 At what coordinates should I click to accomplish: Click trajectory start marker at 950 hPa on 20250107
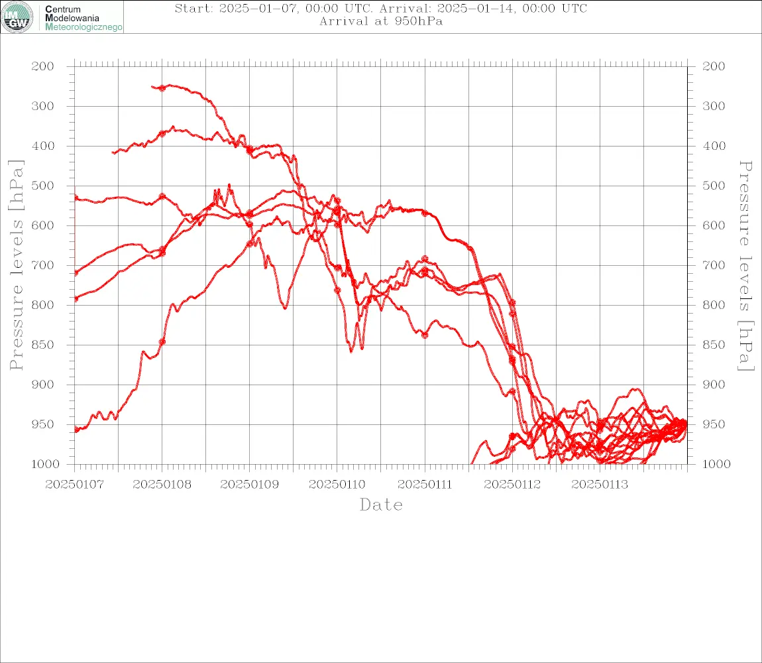click(x=76, y=430)
